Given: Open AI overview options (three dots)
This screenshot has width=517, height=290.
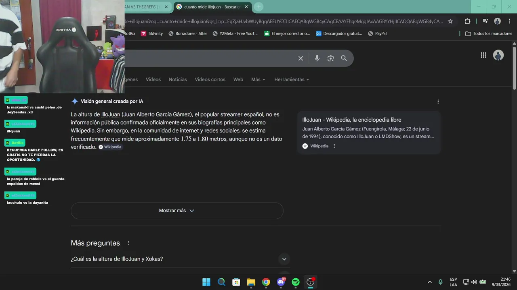Looking at the screenshot, I should tap(438, 102).
